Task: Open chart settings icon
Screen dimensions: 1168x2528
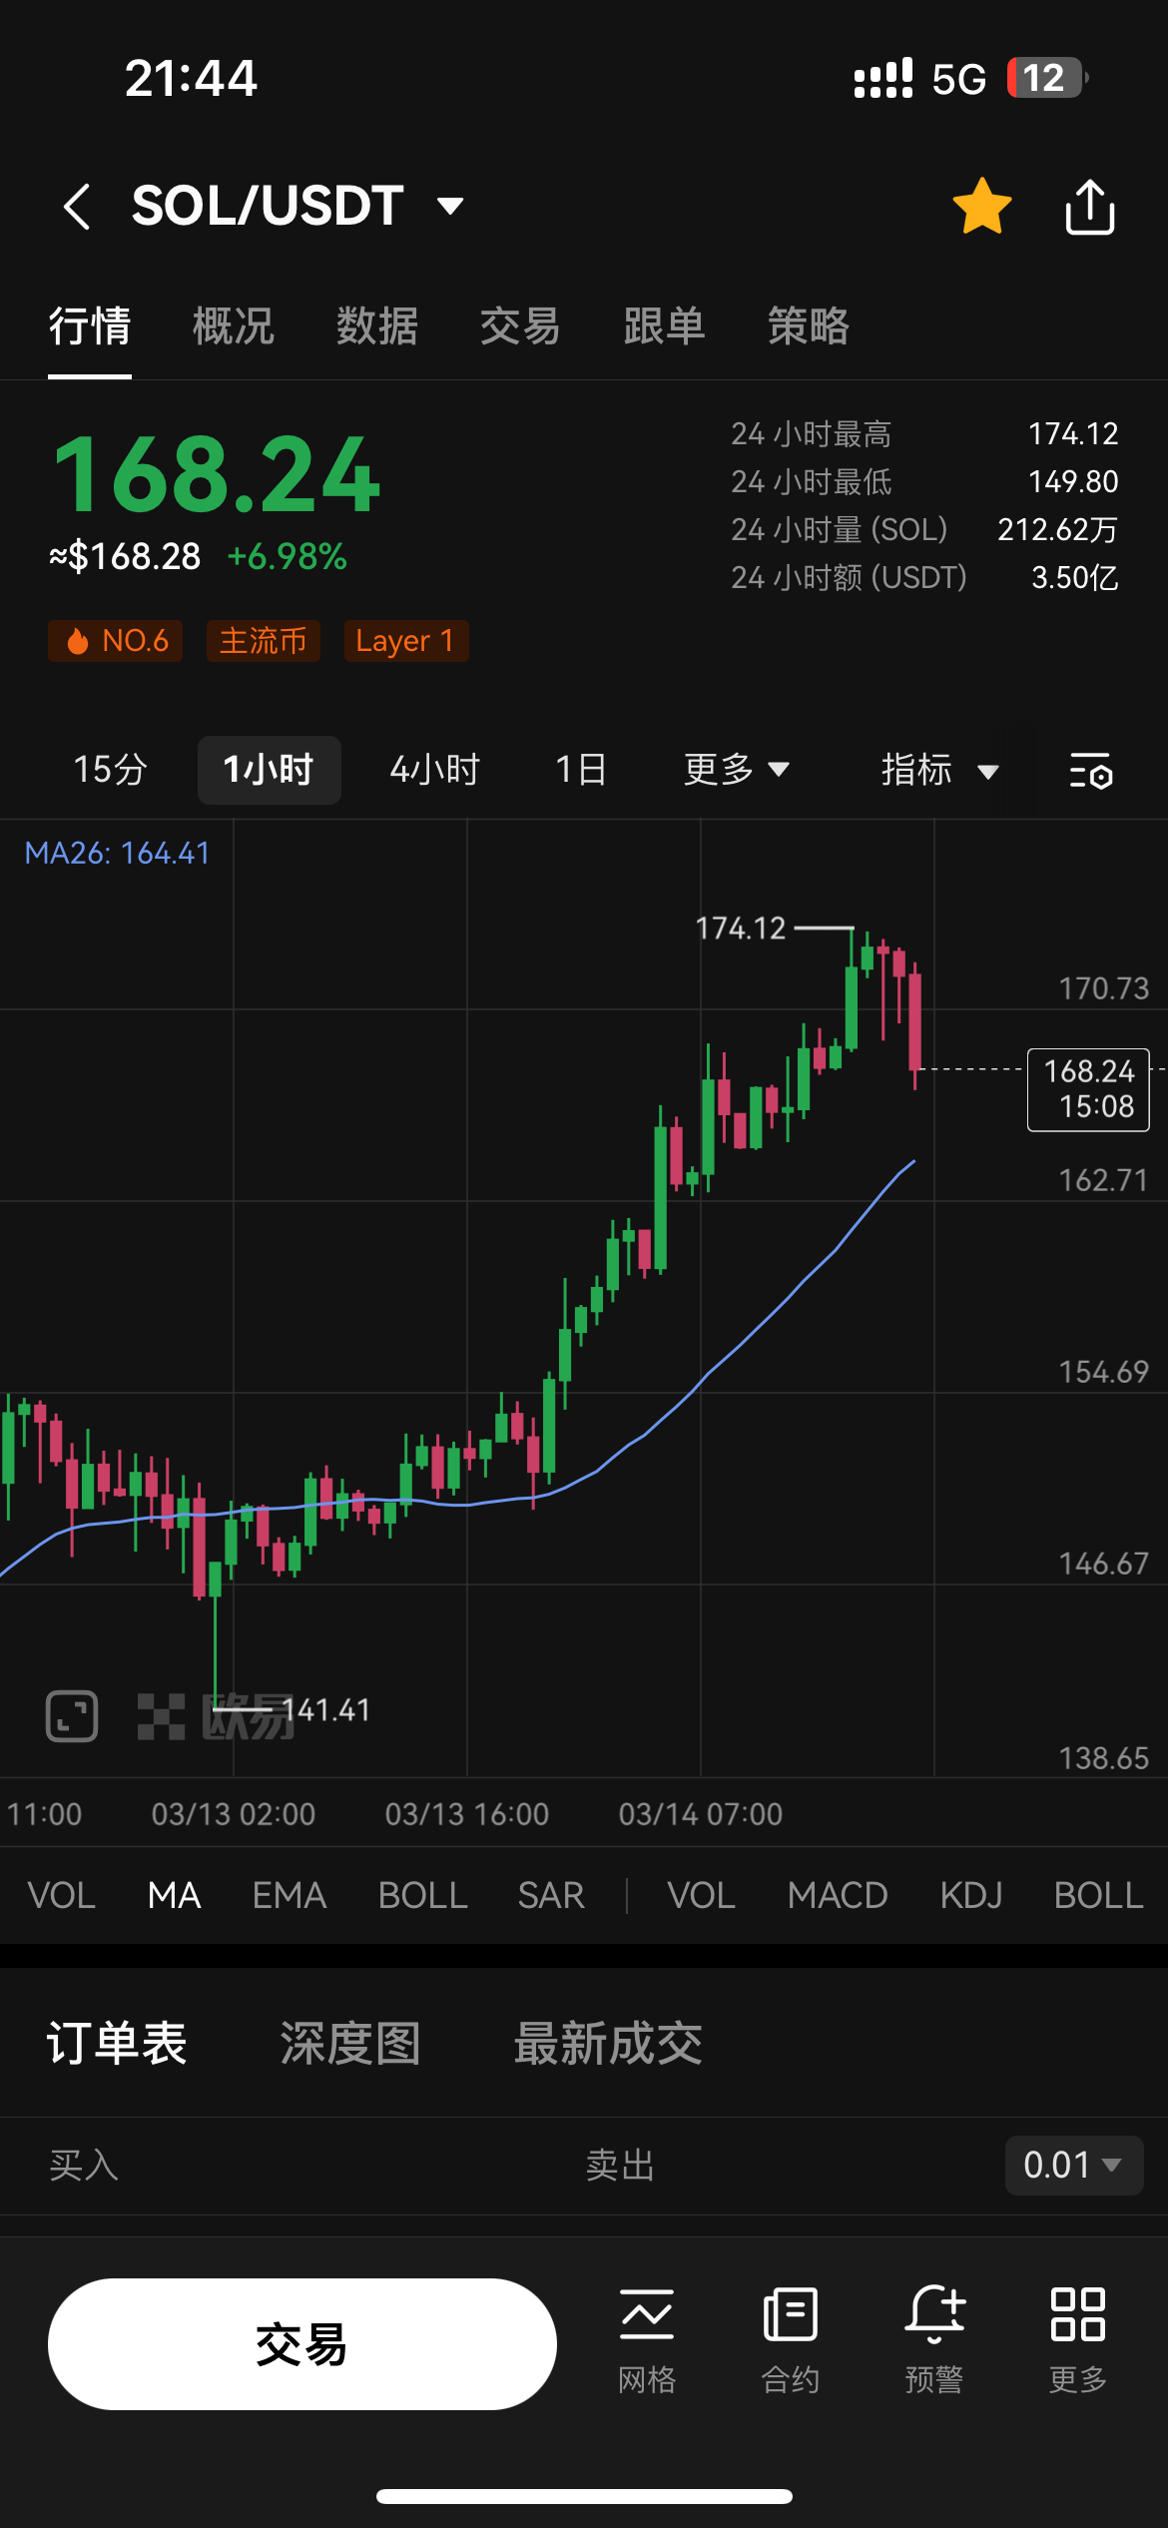Action: (x=1090, y=771)
